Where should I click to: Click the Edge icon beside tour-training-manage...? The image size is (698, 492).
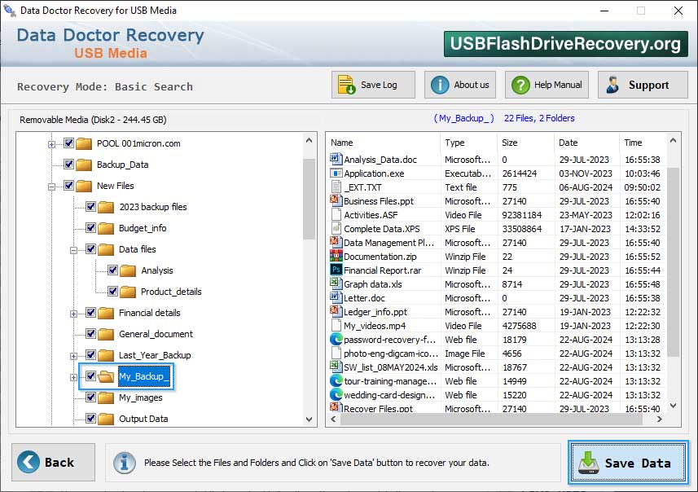click(336, 380)
